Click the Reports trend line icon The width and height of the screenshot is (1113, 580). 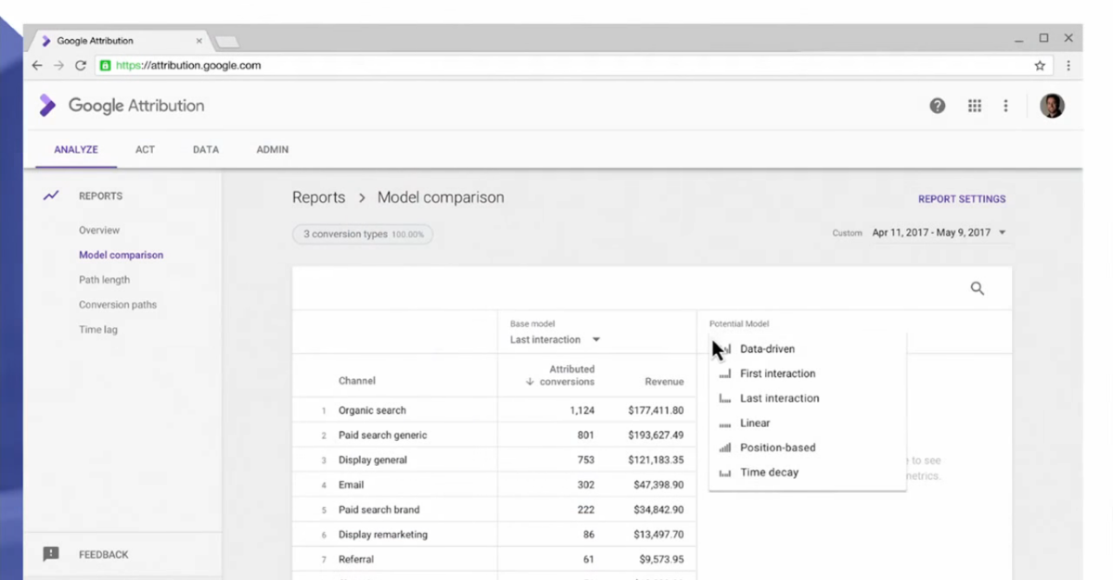click(x=51, y=195)
